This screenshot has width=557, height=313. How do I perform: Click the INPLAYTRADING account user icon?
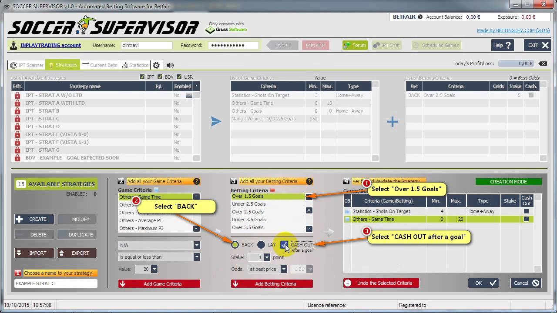click(x=13, y=45)
